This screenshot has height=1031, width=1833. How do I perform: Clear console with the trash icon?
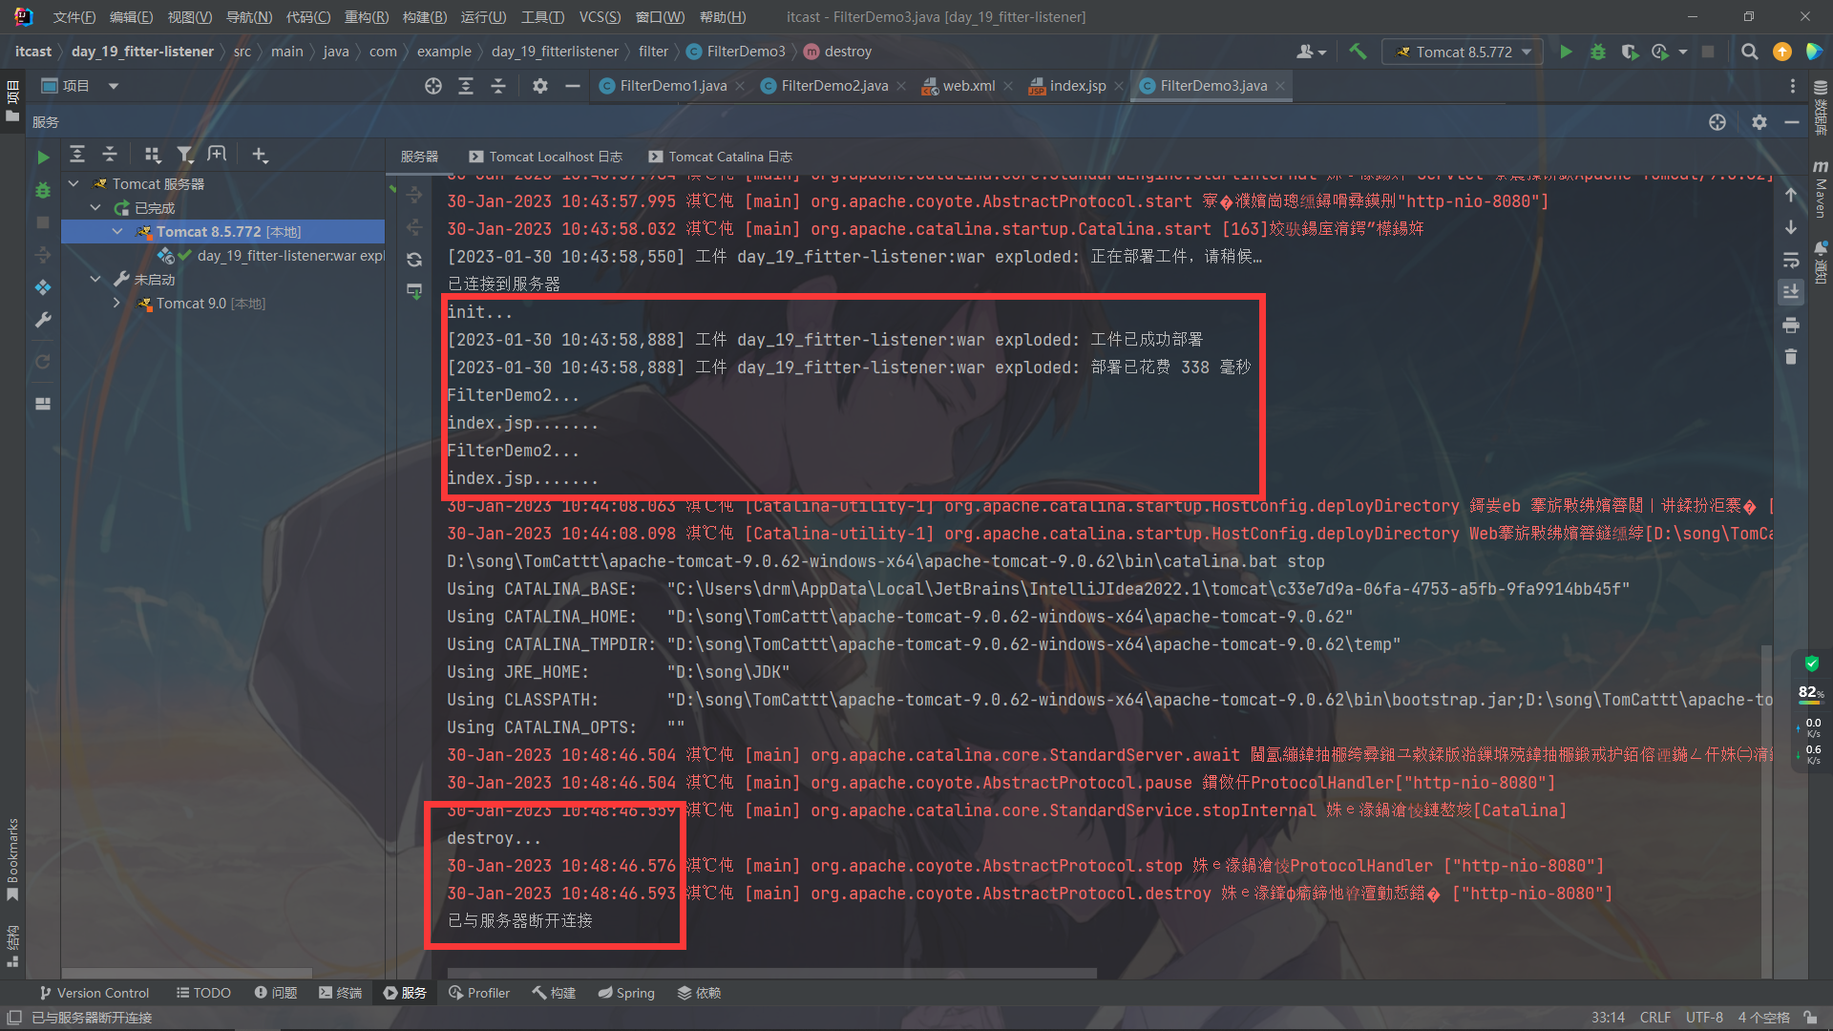(1791, 357)
